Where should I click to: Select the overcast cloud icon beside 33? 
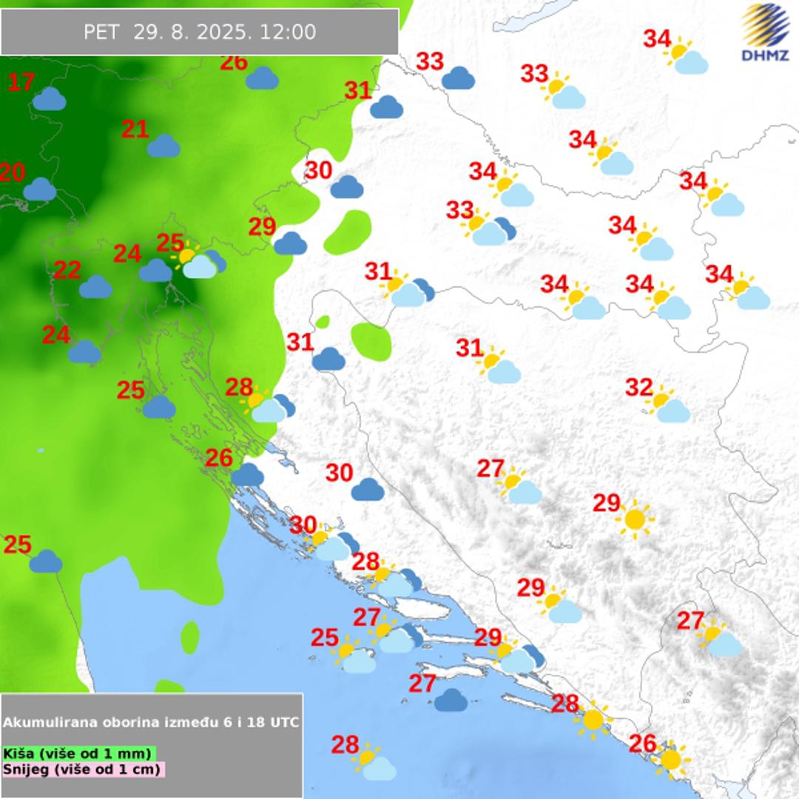pos(458,78)
